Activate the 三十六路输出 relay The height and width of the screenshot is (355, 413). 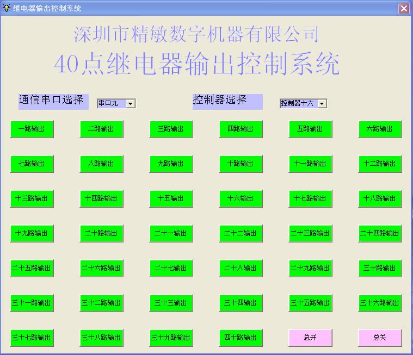pos(380,303)
